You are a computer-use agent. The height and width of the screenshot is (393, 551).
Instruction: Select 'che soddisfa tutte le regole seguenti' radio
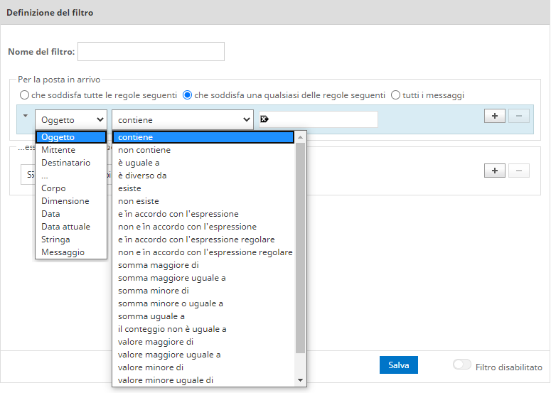(x=24, y=95)
